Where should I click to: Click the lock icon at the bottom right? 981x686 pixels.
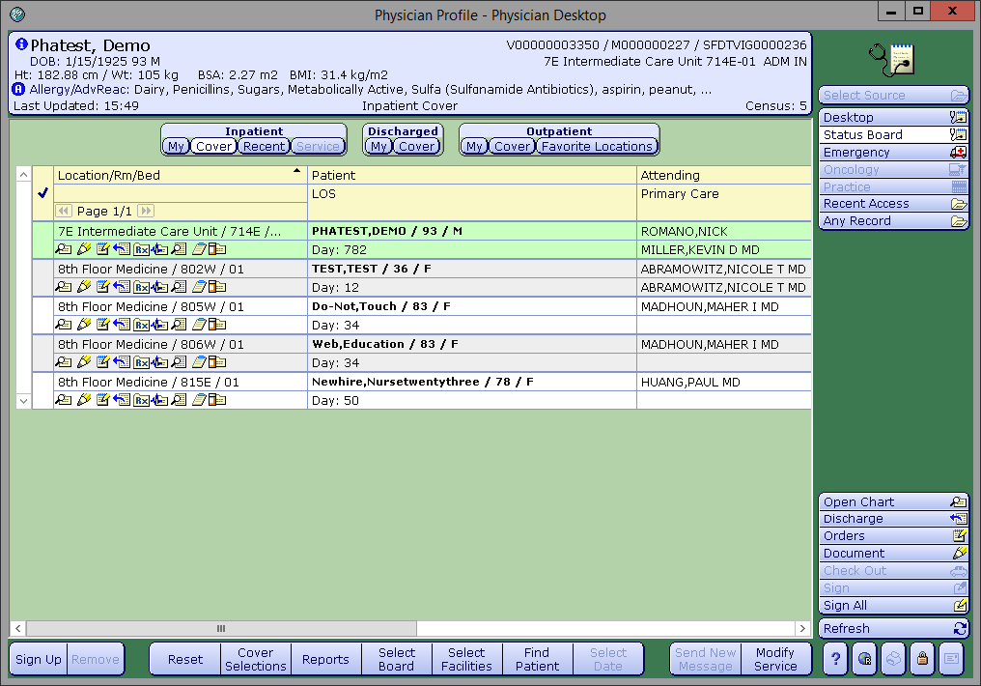point(922,659)
